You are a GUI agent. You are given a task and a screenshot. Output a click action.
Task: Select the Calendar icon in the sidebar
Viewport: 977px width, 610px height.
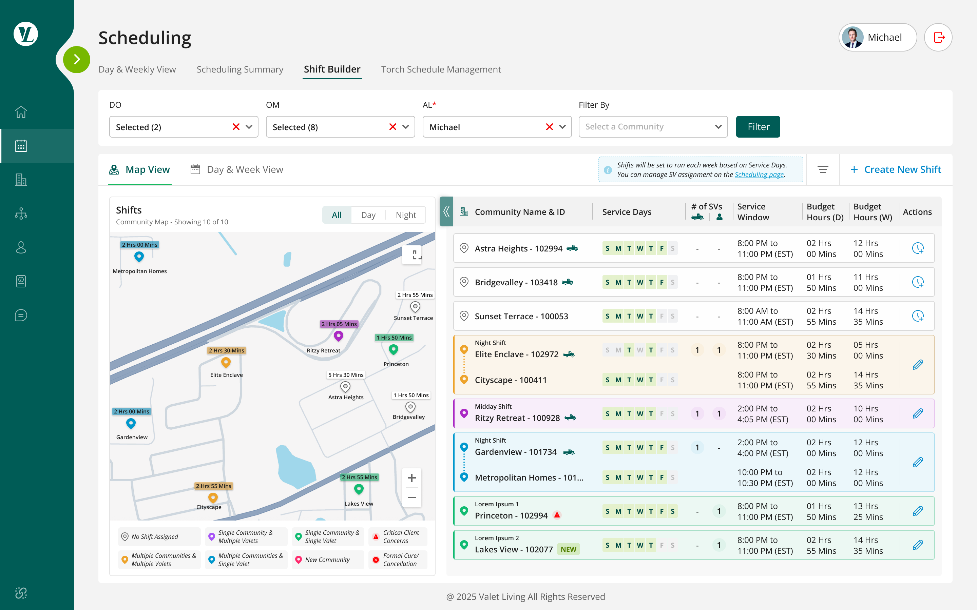coord(21,146)
